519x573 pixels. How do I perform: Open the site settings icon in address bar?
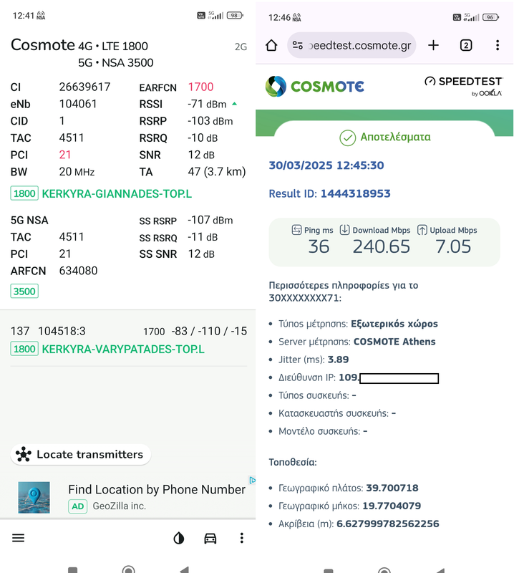298,45
